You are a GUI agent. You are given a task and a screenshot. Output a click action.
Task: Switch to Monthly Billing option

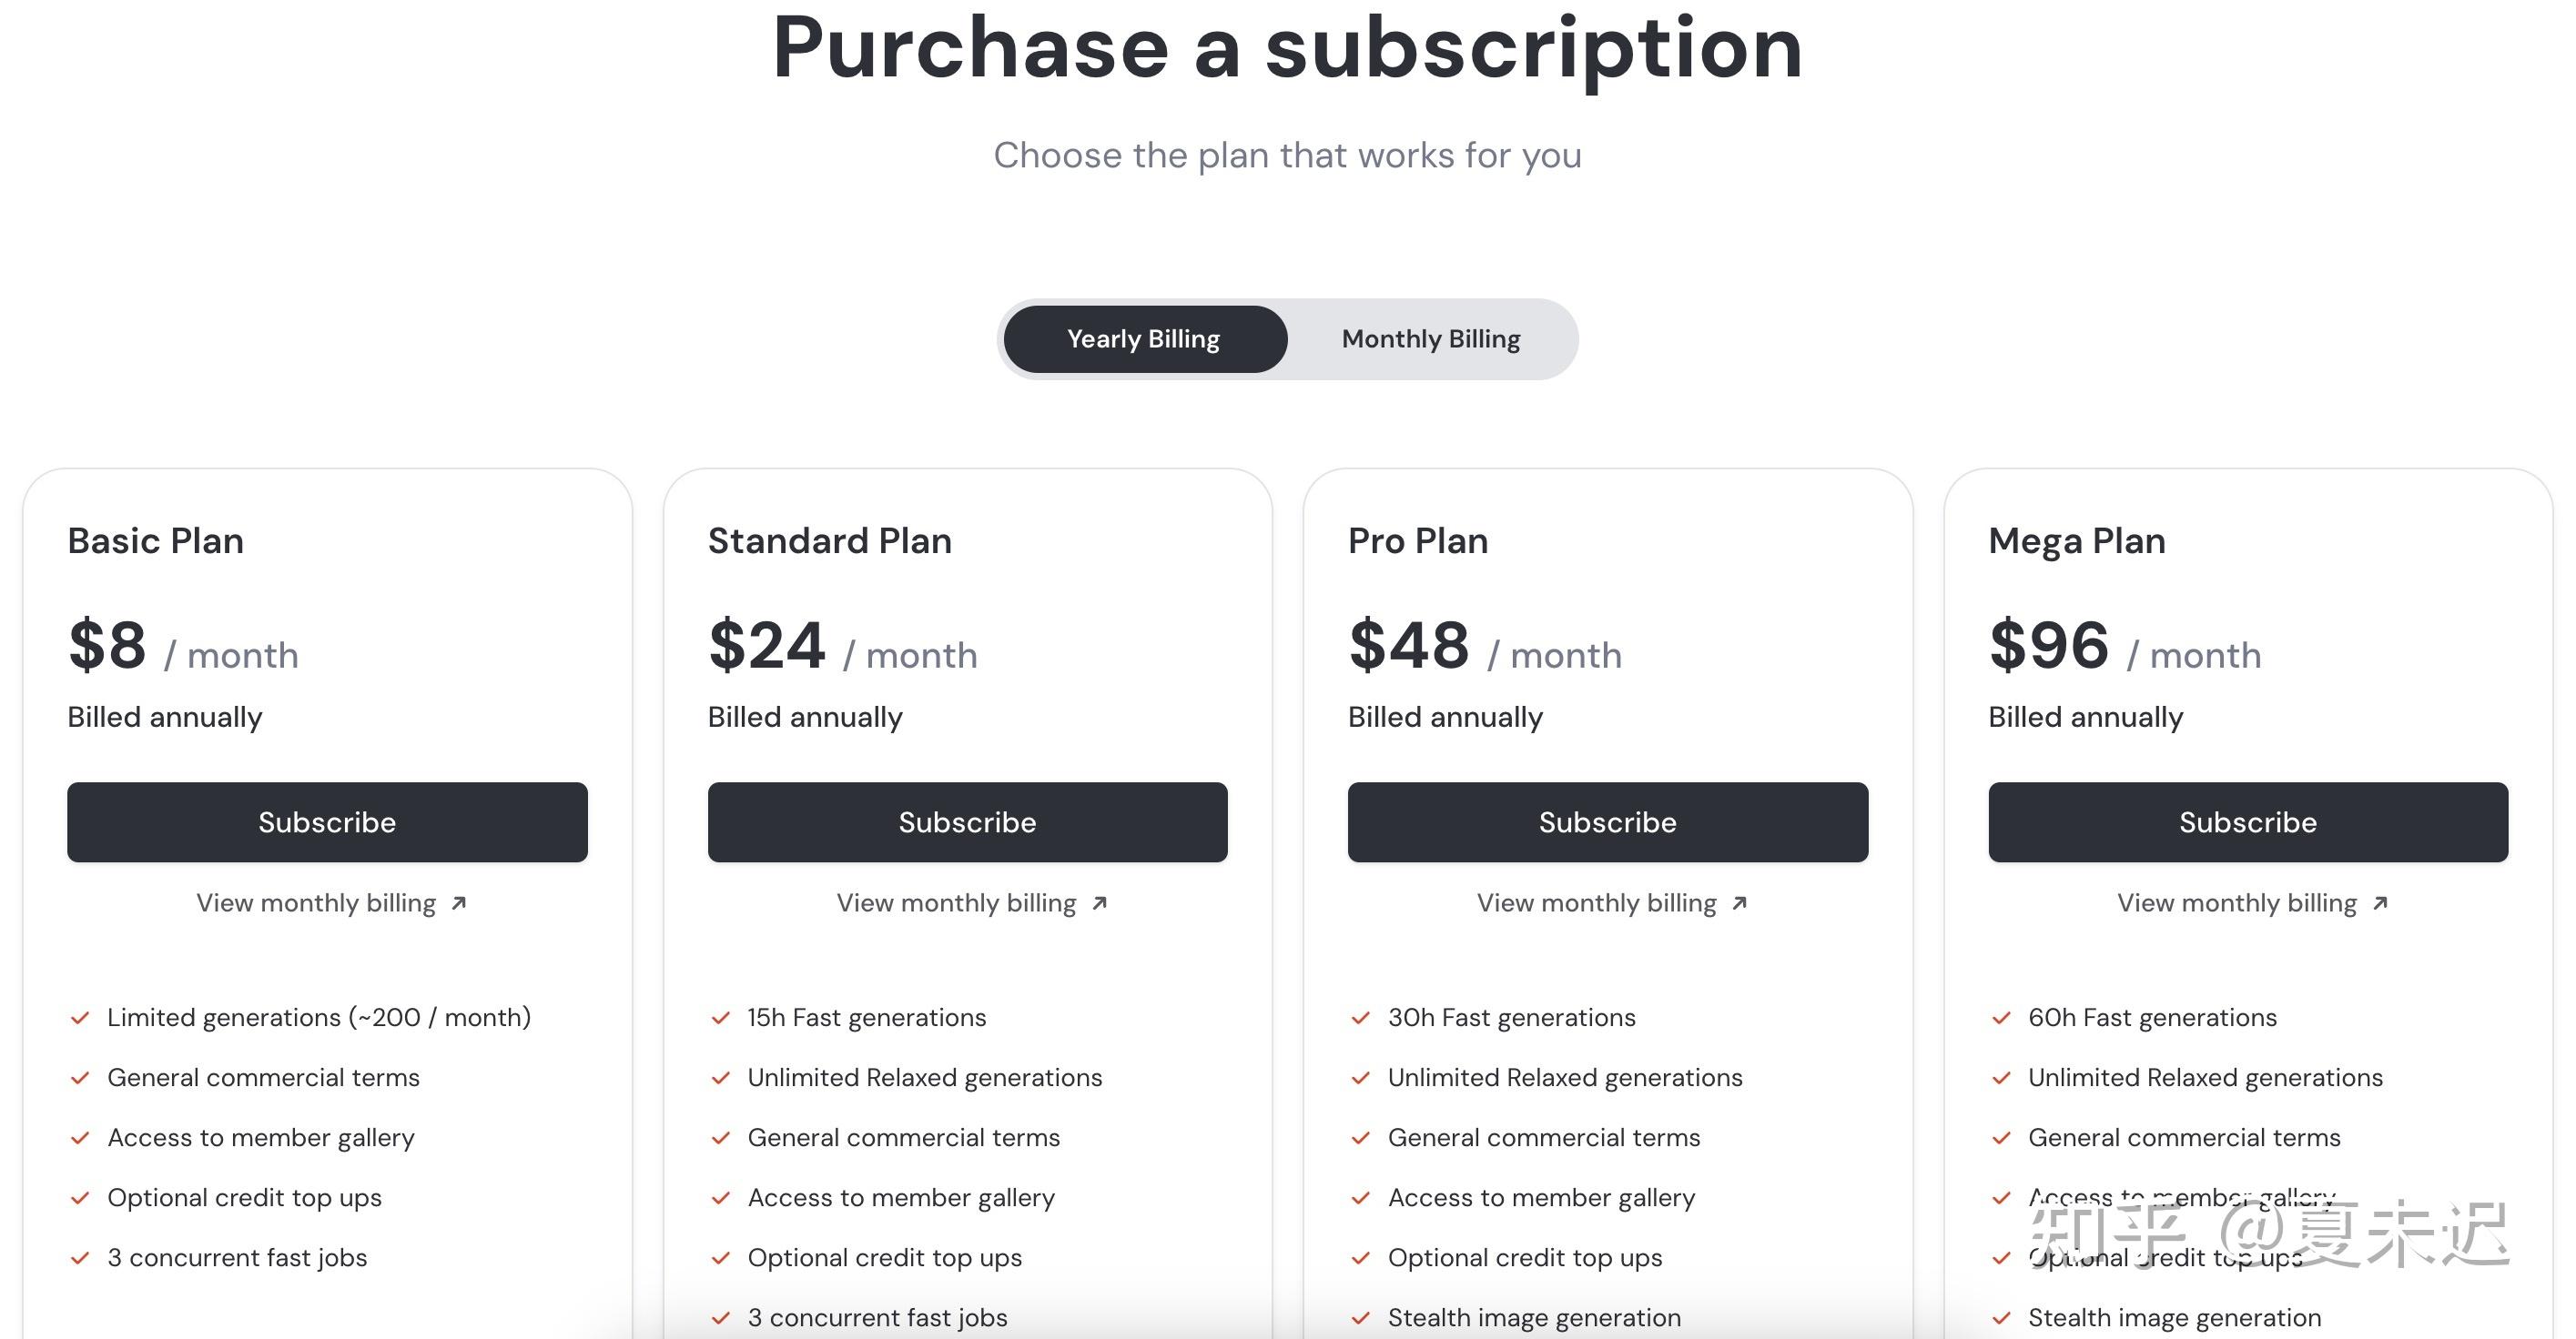[x=1430, y=339]
